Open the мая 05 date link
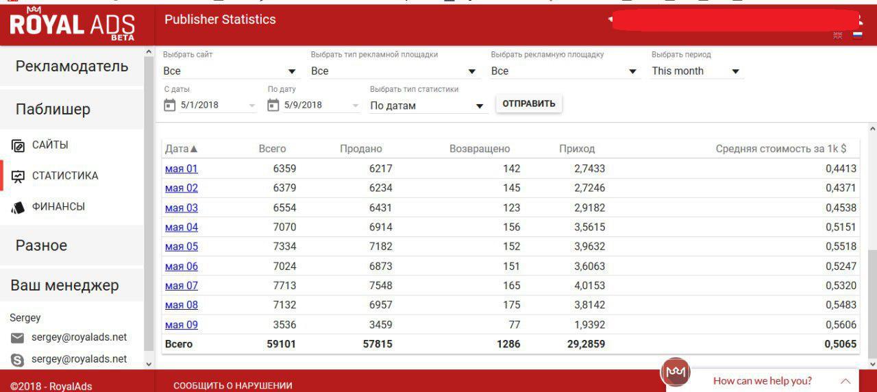Screen dimensions: 877x392 [x=181, y=247]
